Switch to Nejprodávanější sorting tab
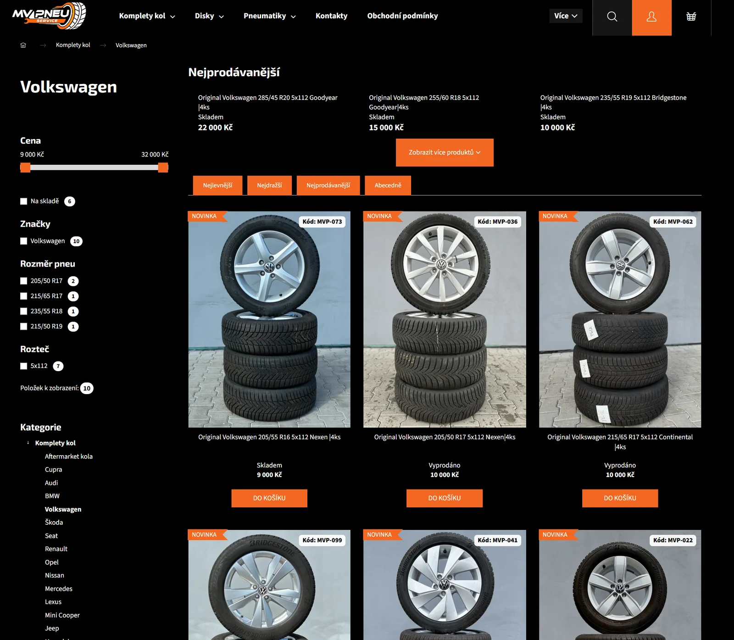Viewport: 734px width, 640px height. (x=328, y=185)
